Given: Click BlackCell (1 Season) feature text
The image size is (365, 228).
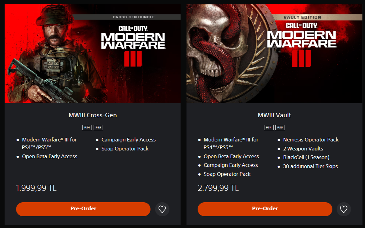Looking at the screenshot, I should (x=306, y=158).
